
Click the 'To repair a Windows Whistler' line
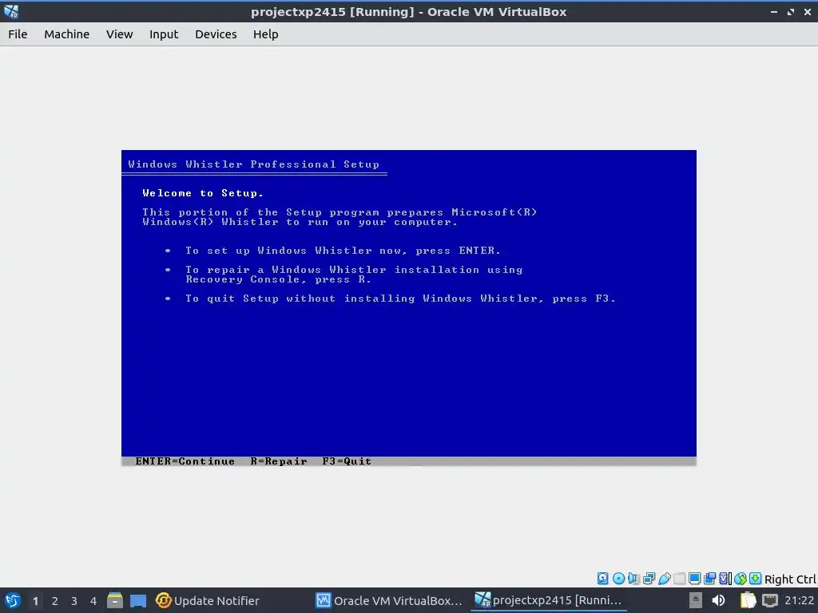[354, 270]
